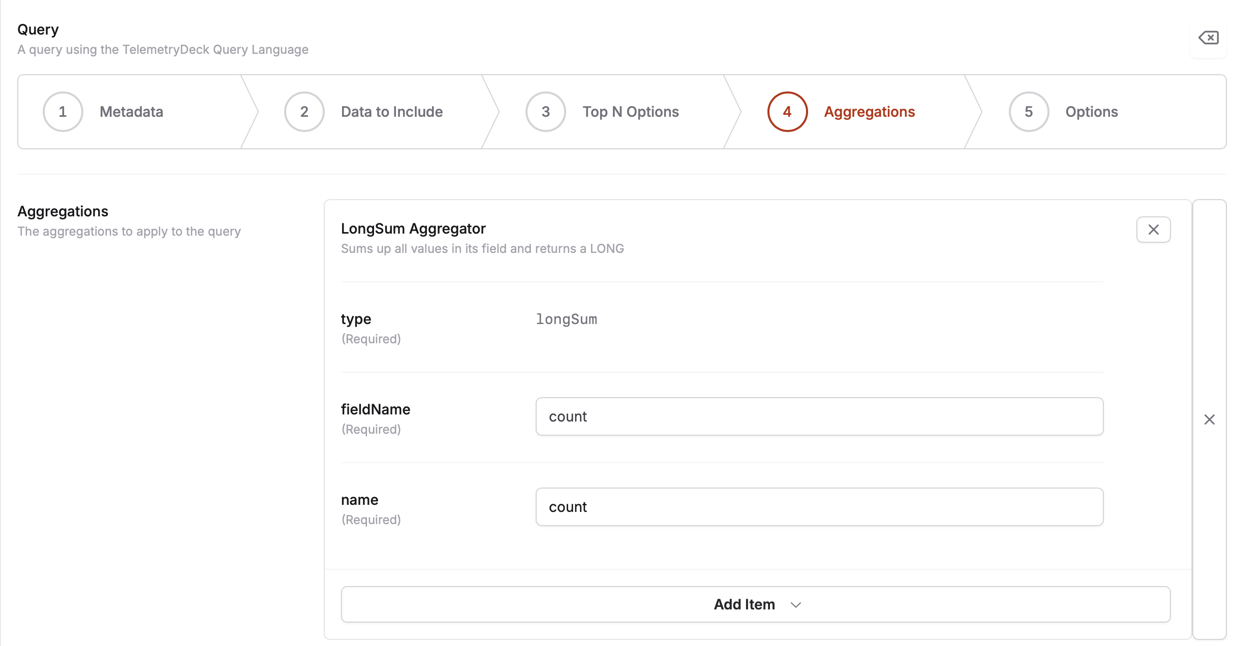Open the Options step
1236x646 pixels.
pyautogui.click(x=1091, y=112)
